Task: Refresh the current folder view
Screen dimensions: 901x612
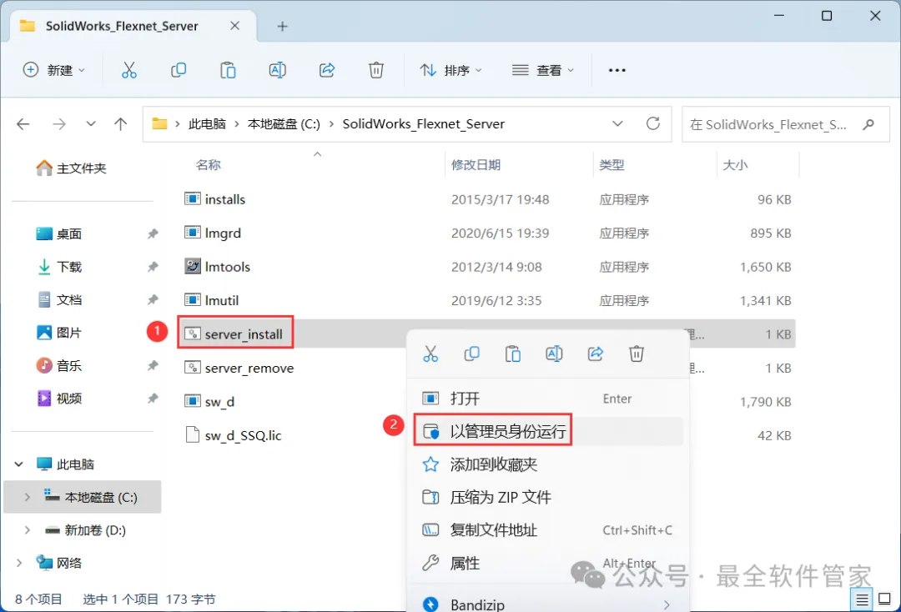Action: [652, 123]
